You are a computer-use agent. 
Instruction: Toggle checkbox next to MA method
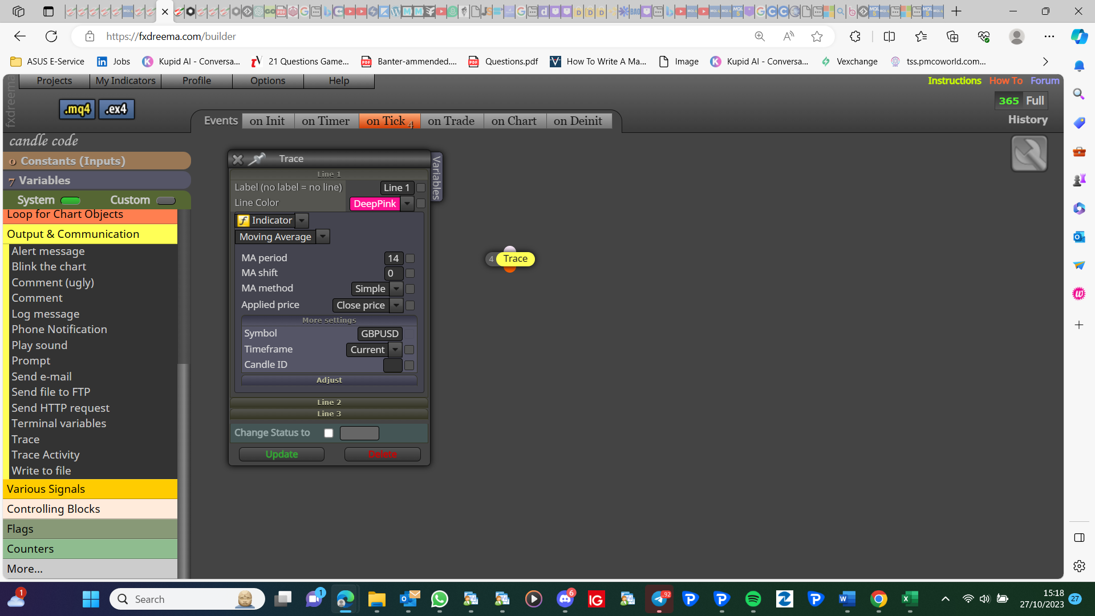coord(410,289)
